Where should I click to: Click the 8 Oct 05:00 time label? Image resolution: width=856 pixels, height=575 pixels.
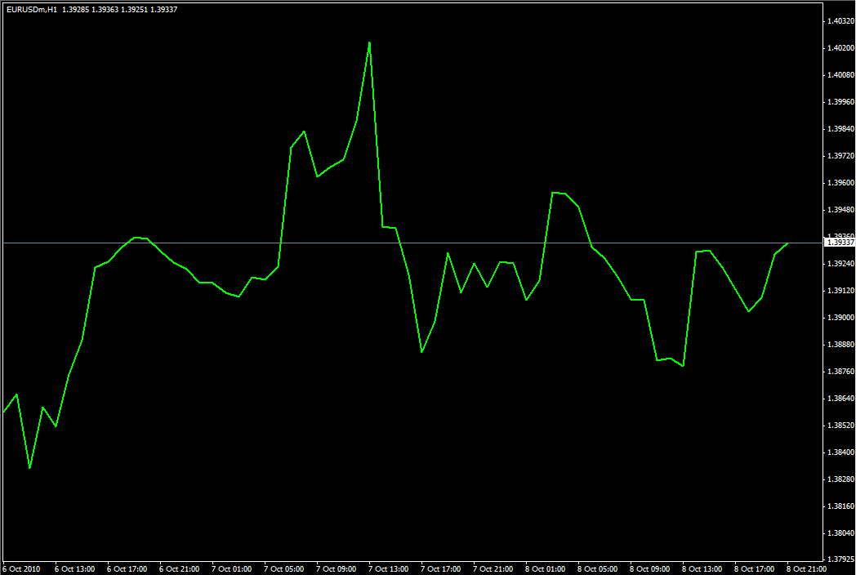coord(598,569)
